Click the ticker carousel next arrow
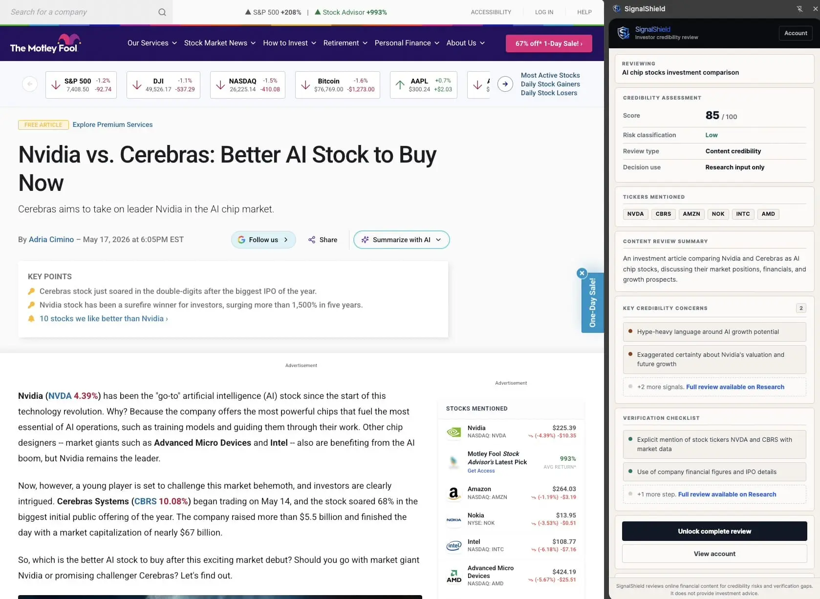Viewport: 820px width, 599px height. pos(505,84)
